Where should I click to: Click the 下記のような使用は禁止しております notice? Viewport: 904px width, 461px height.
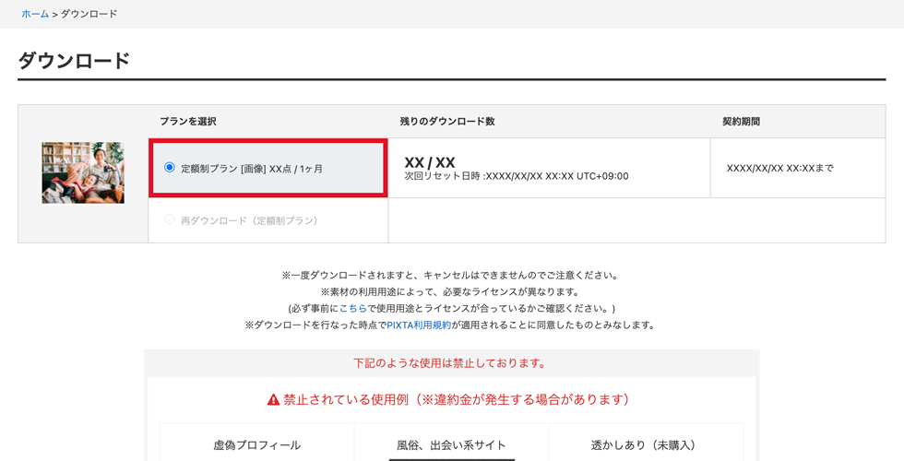450,363
